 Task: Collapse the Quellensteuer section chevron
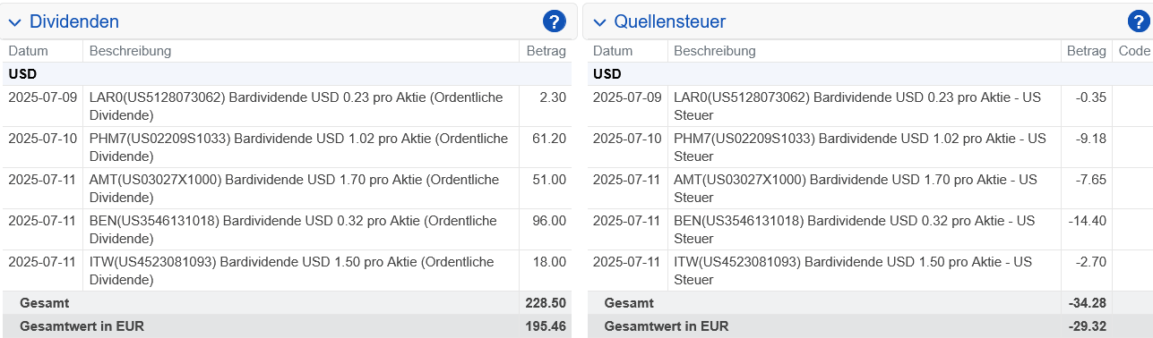[599, 22]
